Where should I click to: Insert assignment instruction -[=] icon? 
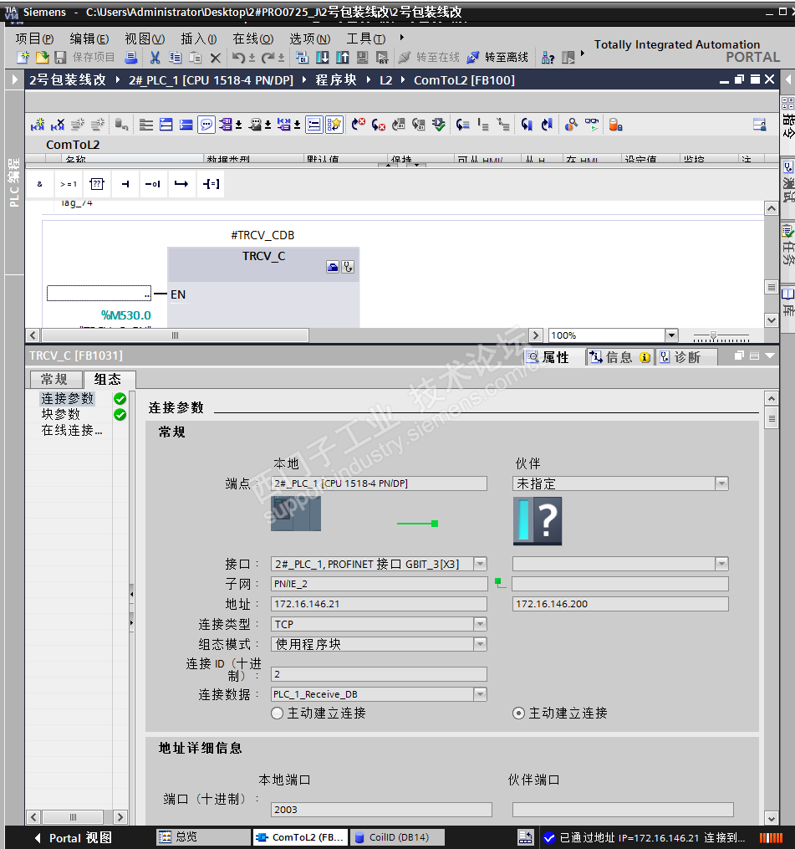[x=211, y=184]
